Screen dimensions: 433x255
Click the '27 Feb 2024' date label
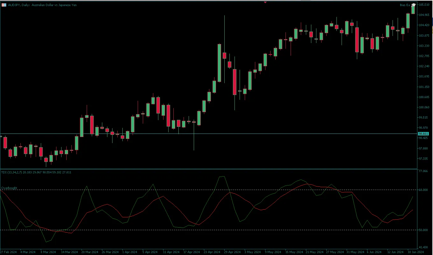(x=8, y=252)
